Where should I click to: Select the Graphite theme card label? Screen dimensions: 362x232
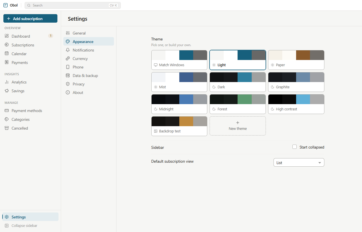[283, 87]
